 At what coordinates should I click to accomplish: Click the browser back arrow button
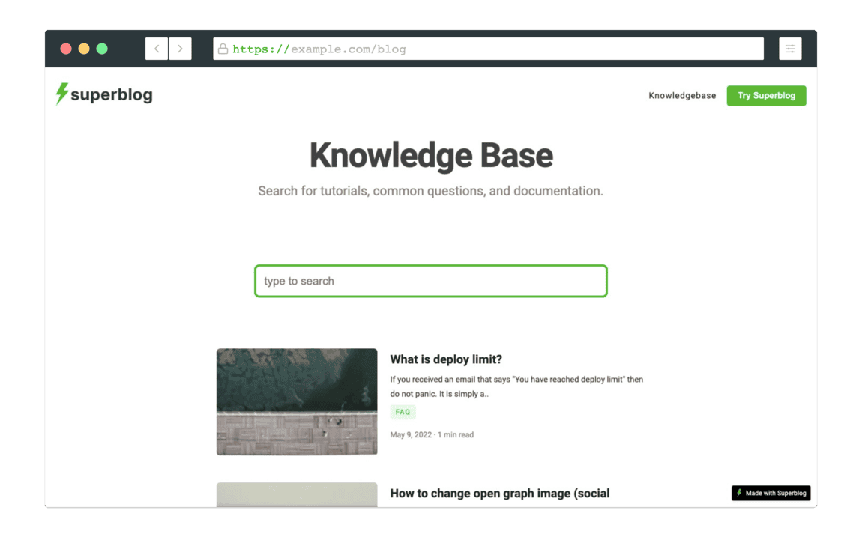(157, 49)
